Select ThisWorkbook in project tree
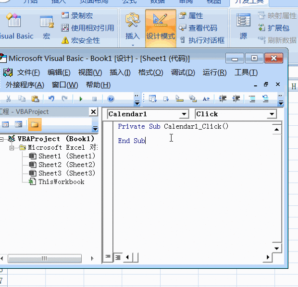The image size is (298, 287). point(57,182)
